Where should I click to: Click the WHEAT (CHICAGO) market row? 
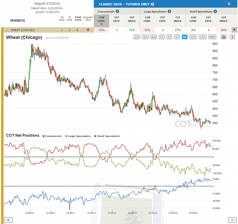click(x=48, y=30)
